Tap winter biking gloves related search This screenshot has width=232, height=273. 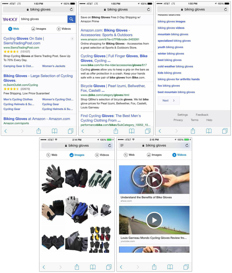coord(171,53)
